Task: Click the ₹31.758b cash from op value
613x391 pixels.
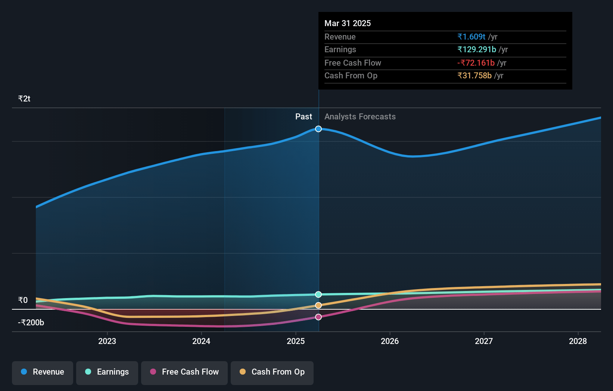Action: pos(474,75)
